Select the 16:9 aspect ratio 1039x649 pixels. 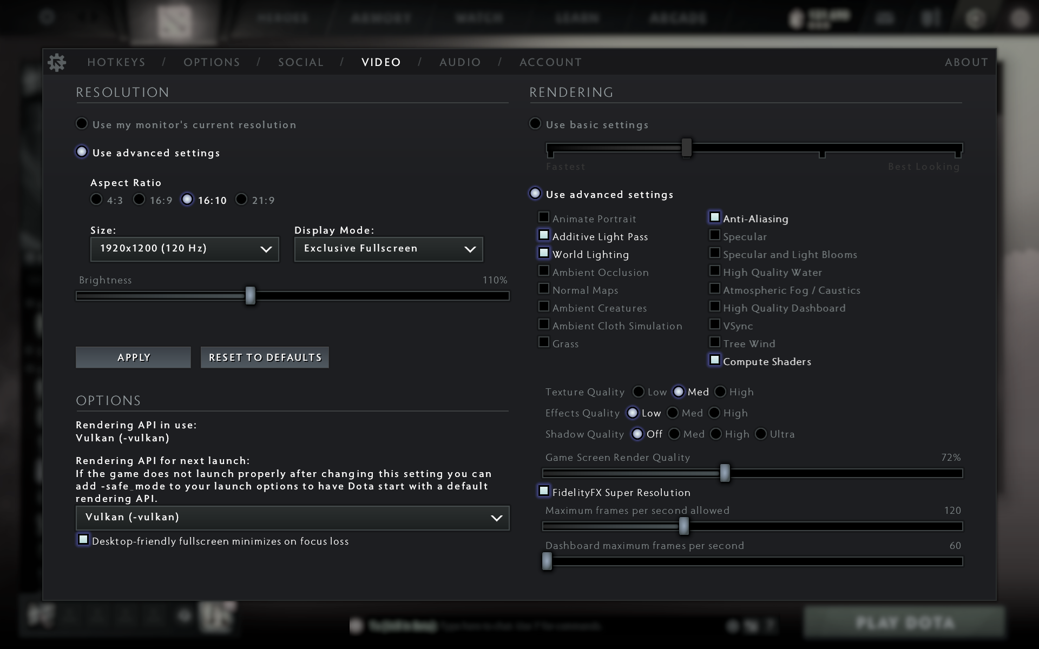point(140,200)
